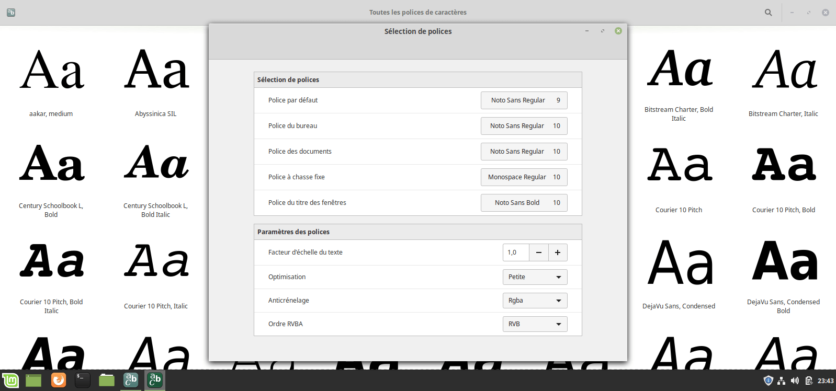Screen dimensions: 836x391
Task: Open the file manager taskbar icon
Action: click(107, 380)
